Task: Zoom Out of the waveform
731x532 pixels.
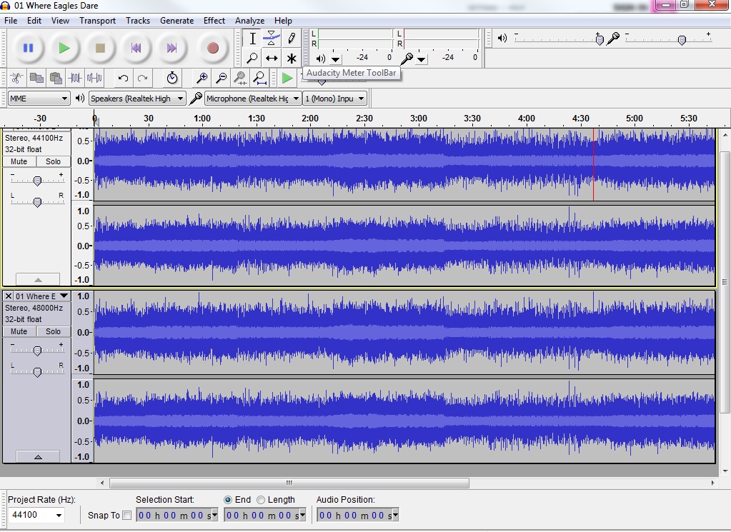Action: (x=222, y=78)
